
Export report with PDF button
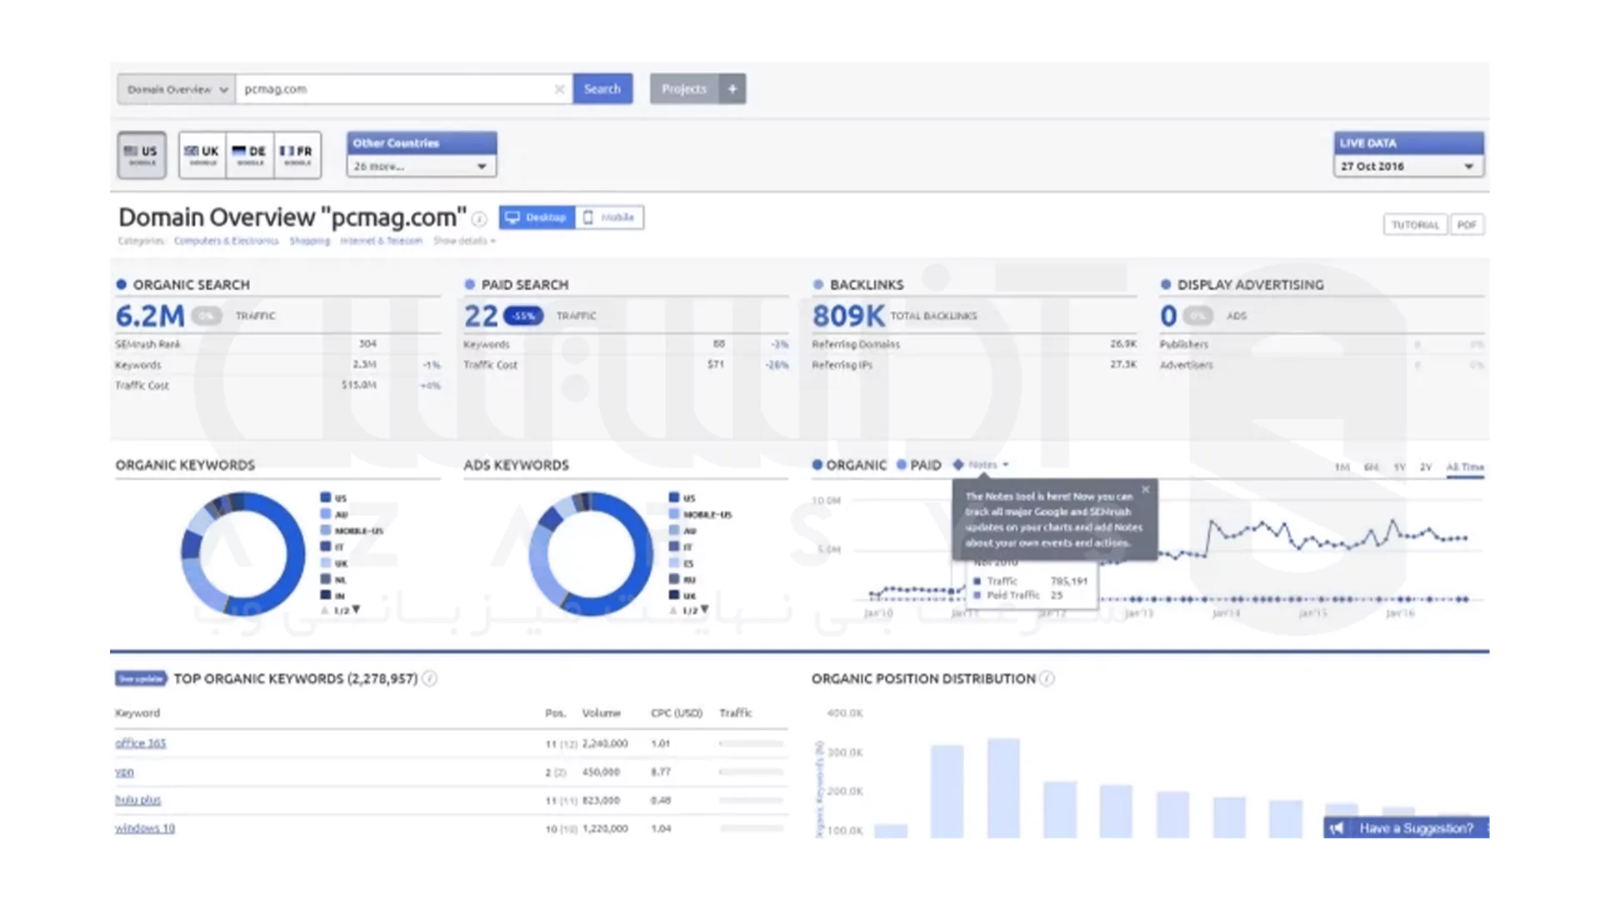click(1467, 225)
